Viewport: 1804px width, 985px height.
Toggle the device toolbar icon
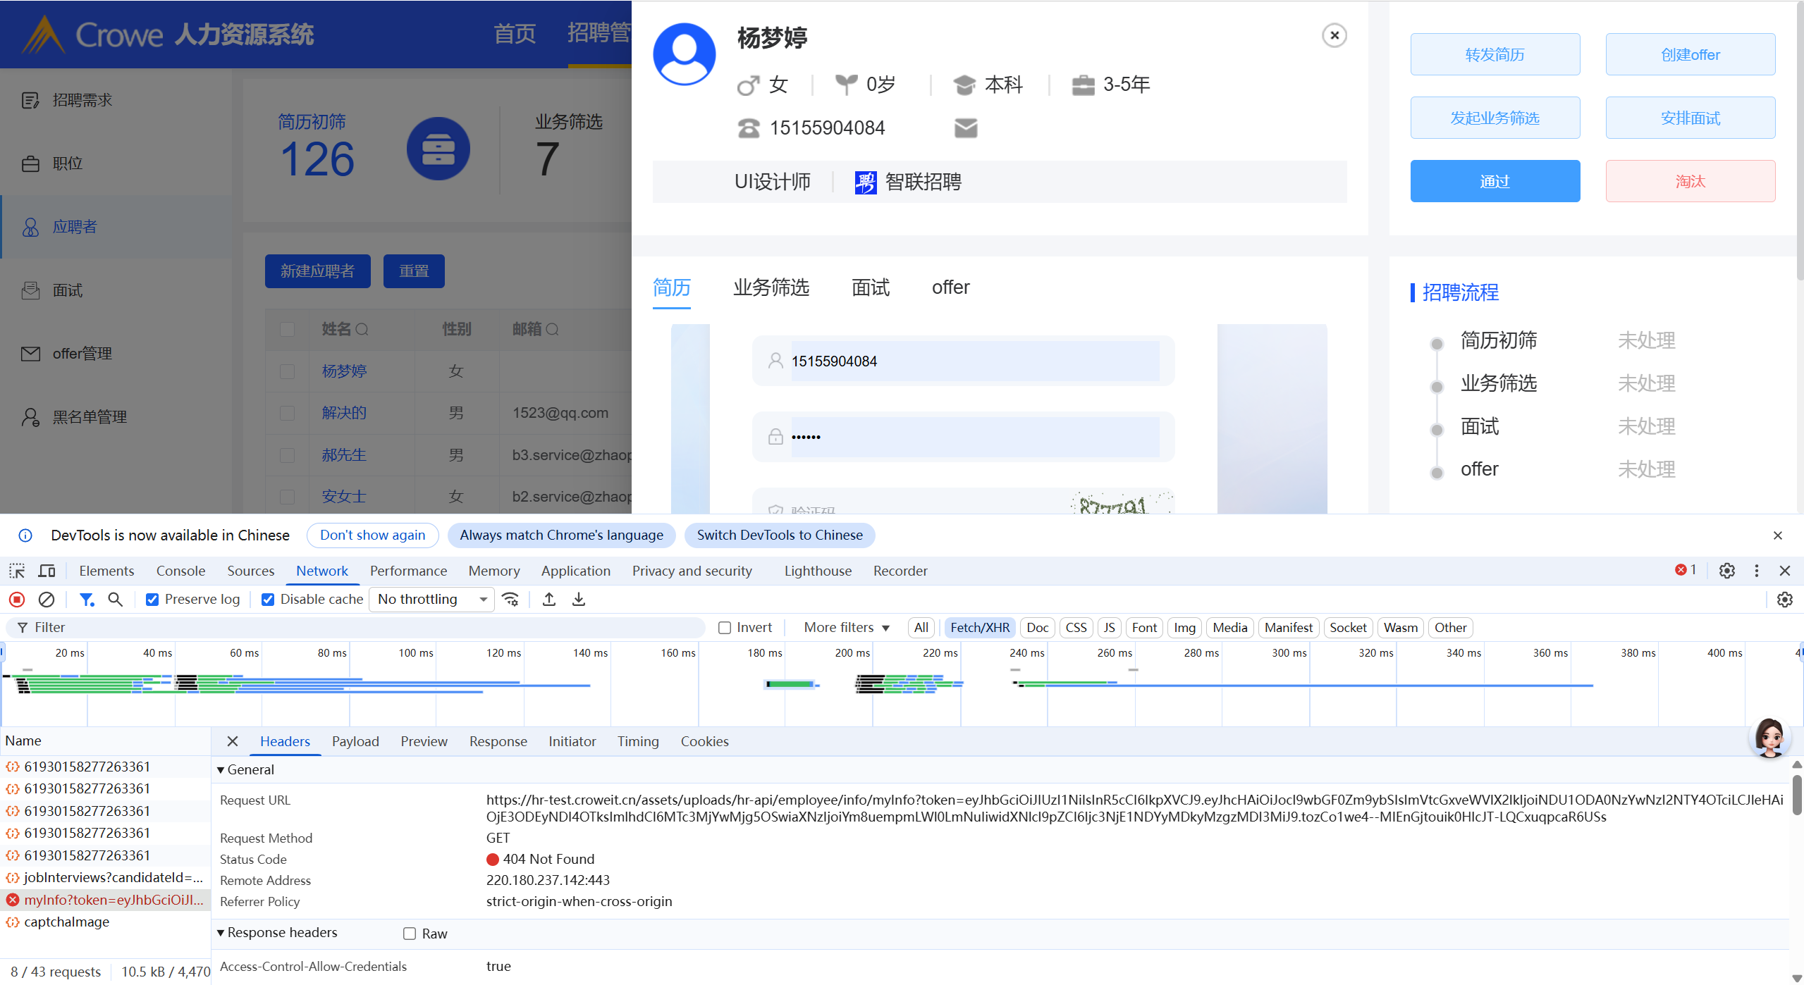click(47, 571)
